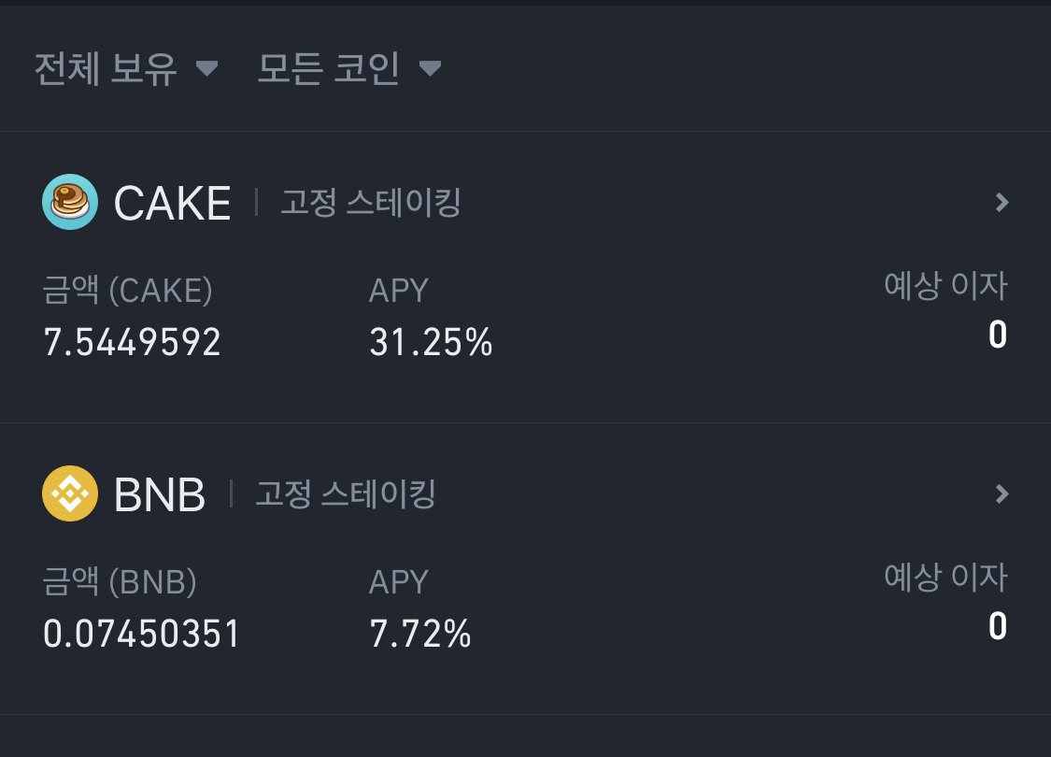The width and height of the screenshot is (1051, 757).
Task: Click the CAKE pancake coin icon
Action: (x=69, y=202)
